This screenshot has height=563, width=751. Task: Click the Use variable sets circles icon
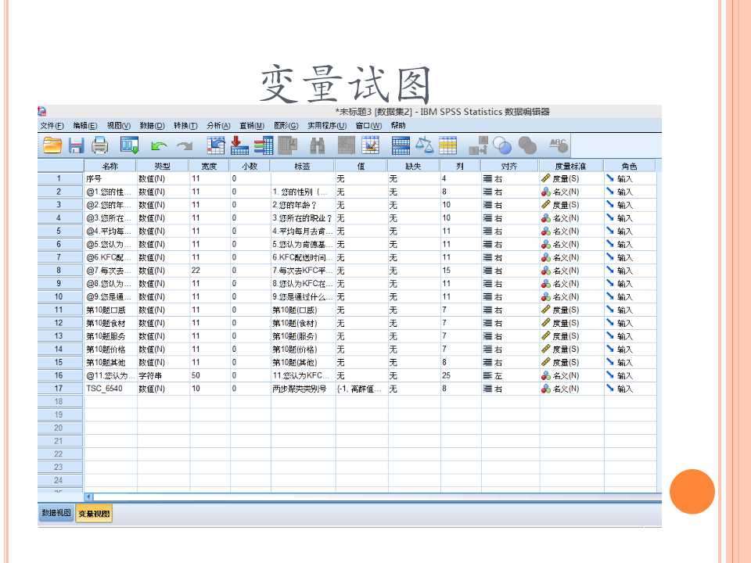coord(502,145)
